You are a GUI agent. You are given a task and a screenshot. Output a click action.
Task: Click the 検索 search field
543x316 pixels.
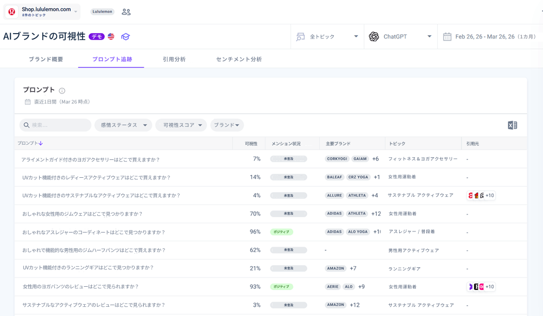pos(55,125)
